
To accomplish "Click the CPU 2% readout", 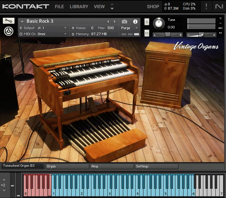I will tap(189, 4).
